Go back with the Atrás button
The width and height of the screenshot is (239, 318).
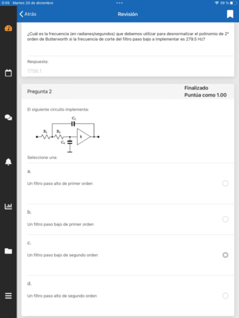(28, 14)
